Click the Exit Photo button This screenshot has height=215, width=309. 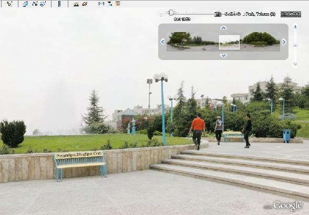click(291, 14)
